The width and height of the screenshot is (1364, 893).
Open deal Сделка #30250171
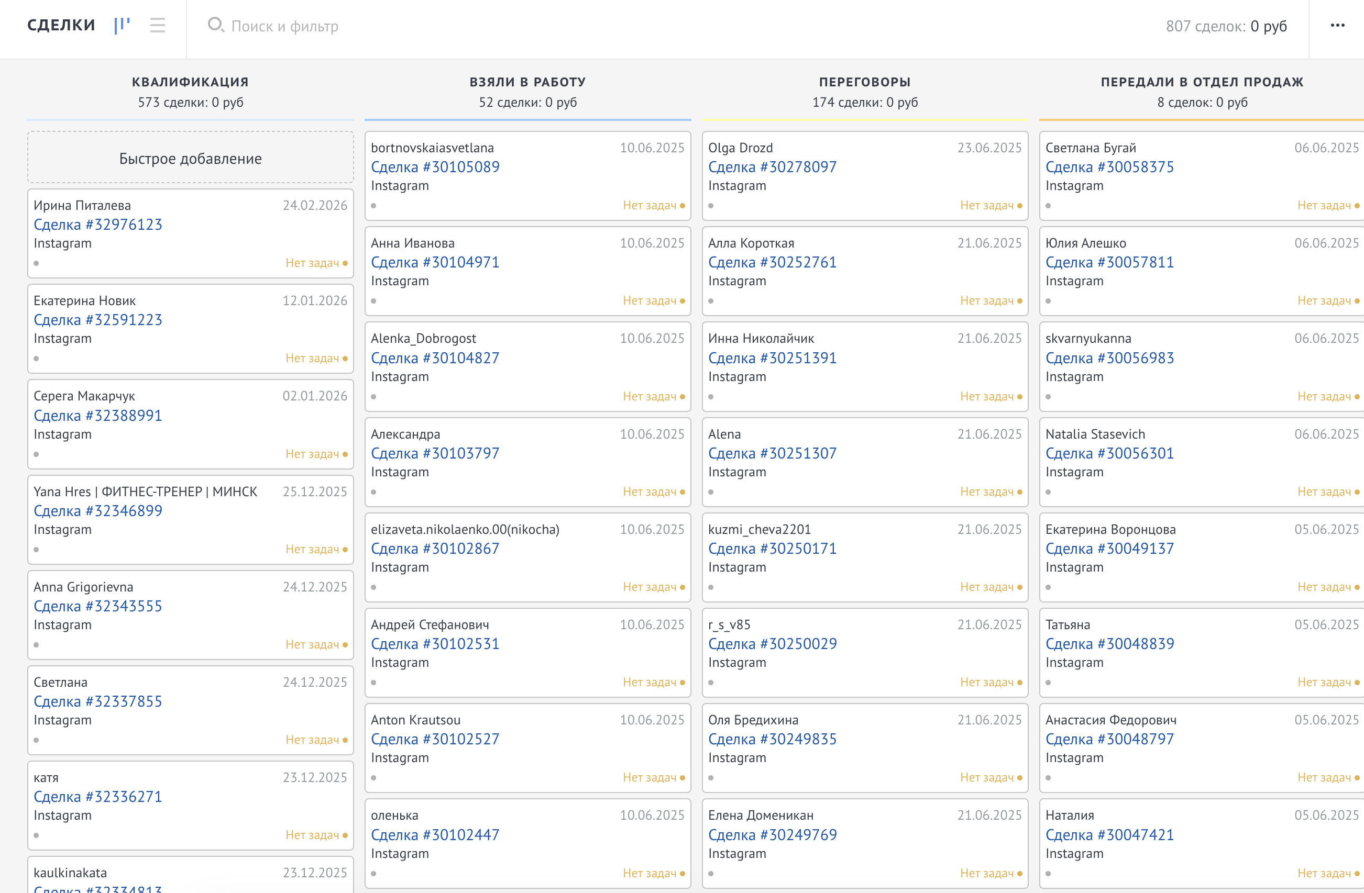tap(773, 548)
